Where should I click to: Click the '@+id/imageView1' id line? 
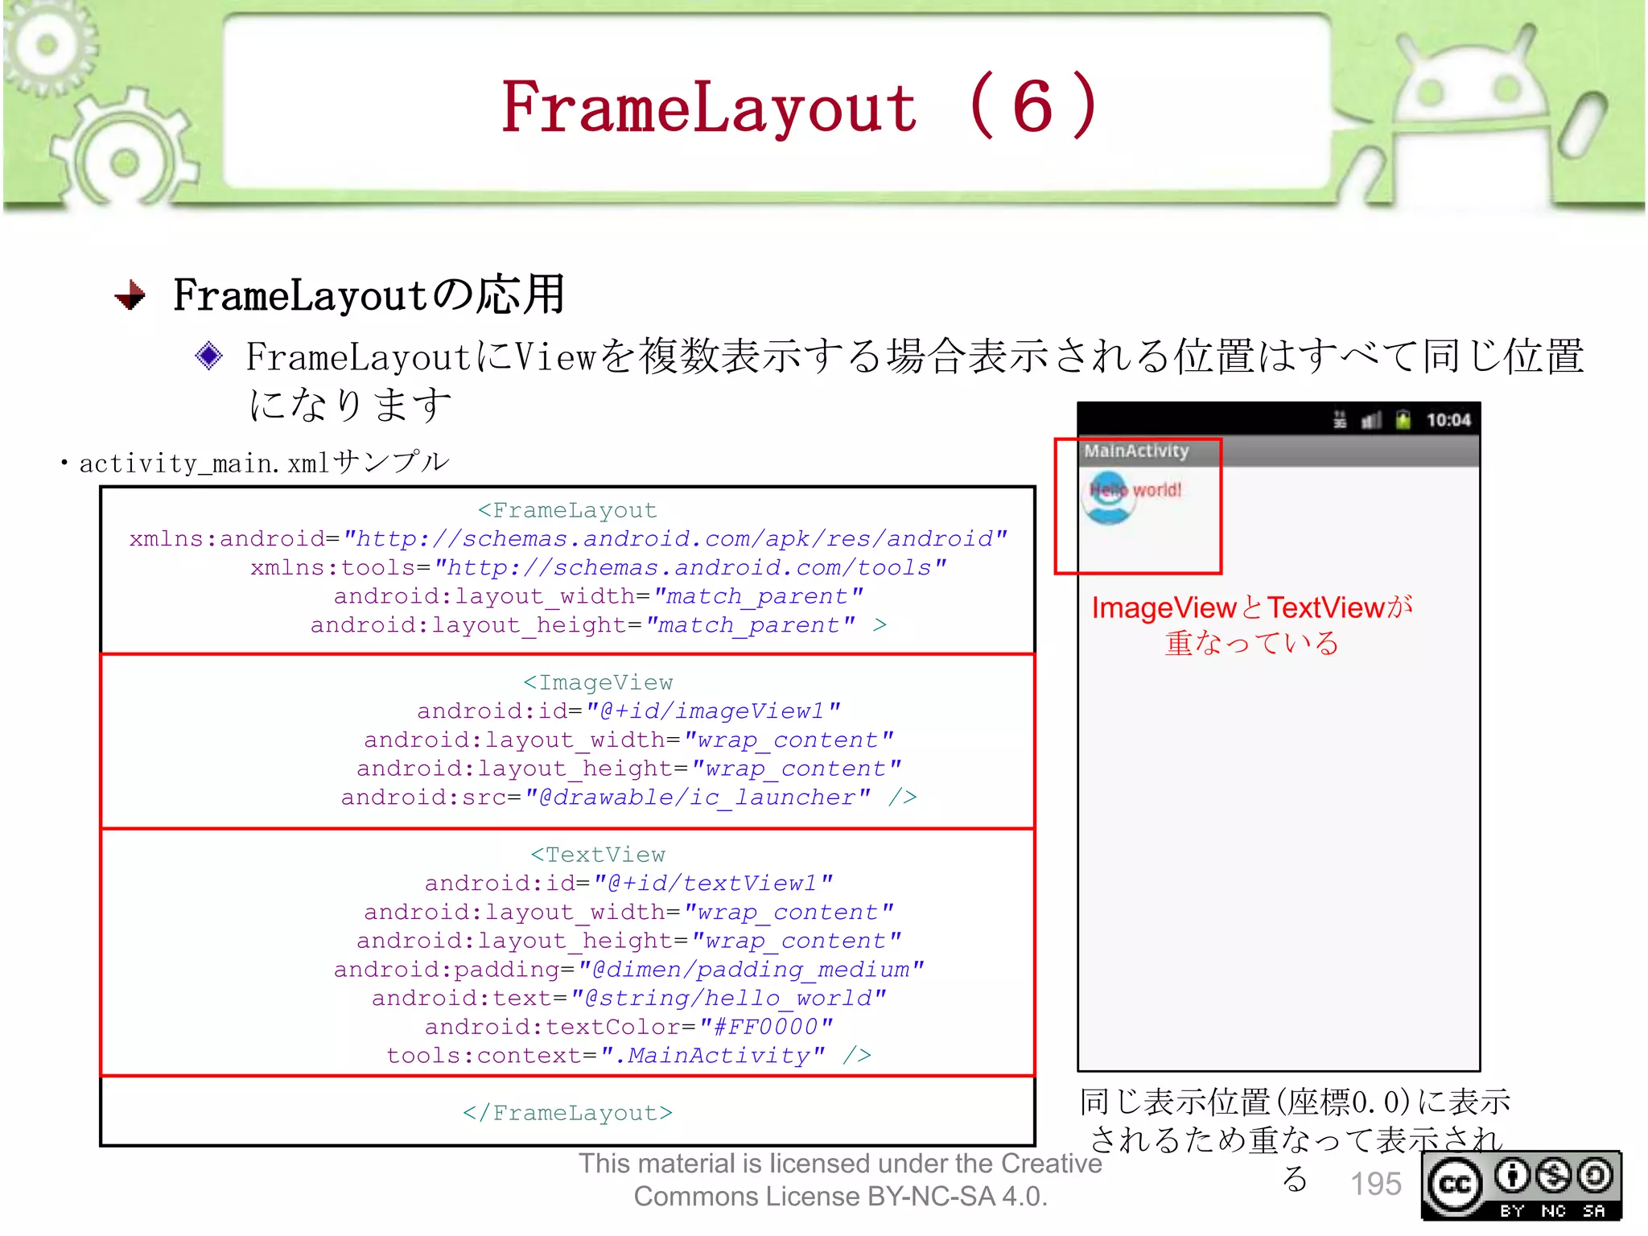coord(628,711)
